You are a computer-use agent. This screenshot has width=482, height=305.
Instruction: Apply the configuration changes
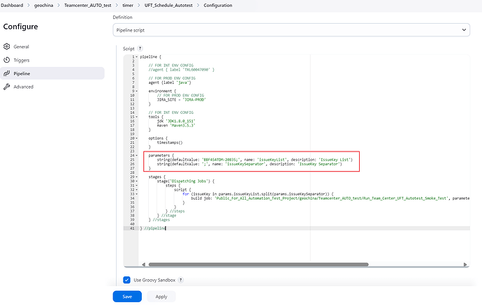tap(161, 297)
